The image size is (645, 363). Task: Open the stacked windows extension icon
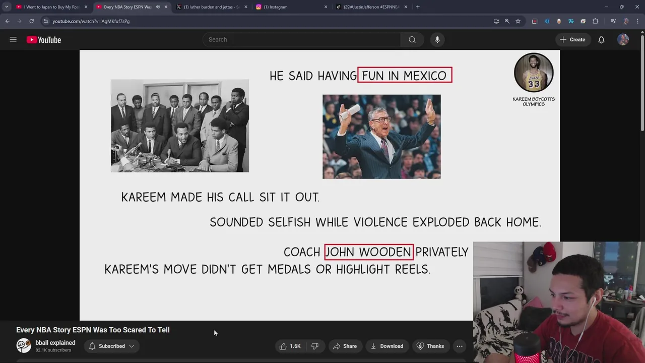click(583, 21)
